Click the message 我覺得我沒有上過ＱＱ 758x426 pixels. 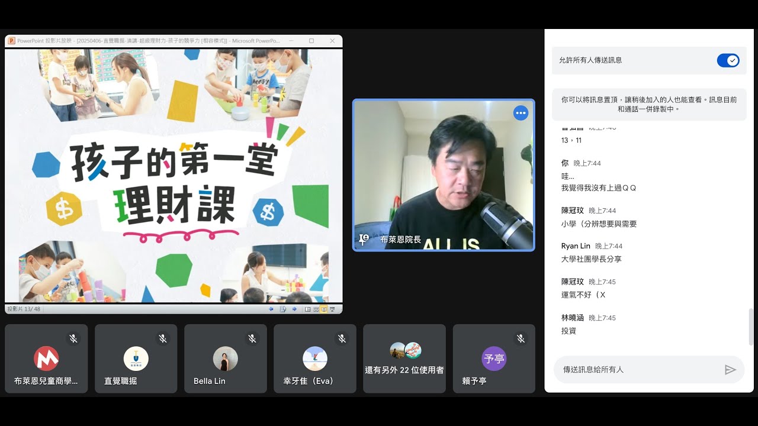(599, 188)
